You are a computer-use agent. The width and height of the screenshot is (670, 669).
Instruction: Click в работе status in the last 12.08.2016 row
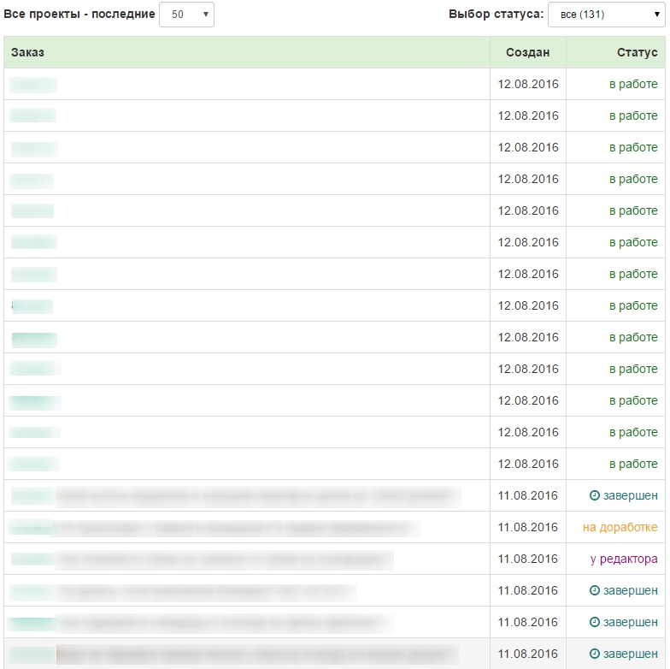(x=633, y=464)
